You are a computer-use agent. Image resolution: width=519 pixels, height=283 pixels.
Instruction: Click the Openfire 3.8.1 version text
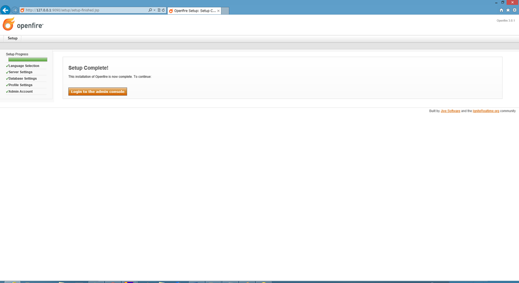(x=505, y=20)
